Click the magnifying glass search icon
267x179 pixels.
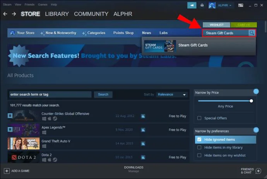(x=252, y=33)
